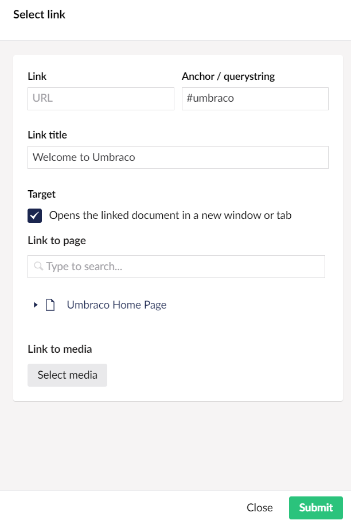Screen dimensions: 351x524
Task: Untick the open in new window checkbox
Action: click(x=35, y=215)
